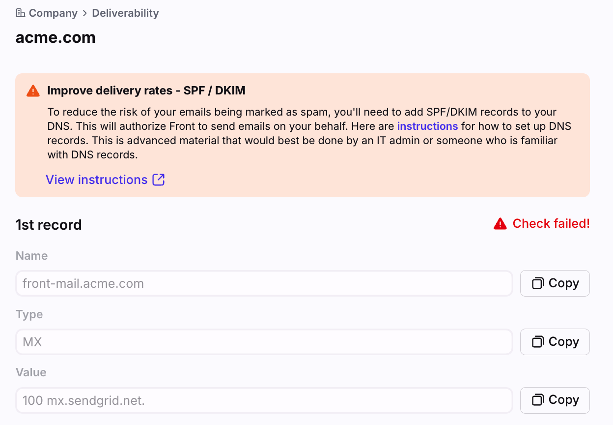This screenshot has width=613, height=425.
Task: Click copy icon next to Value field
Action: [538, 400]
